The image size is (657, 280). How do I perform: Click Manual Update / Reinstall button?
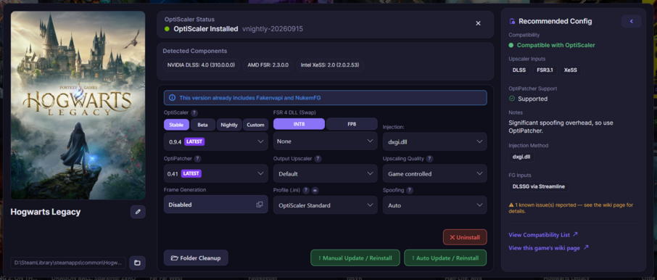(x=355, y=258)
